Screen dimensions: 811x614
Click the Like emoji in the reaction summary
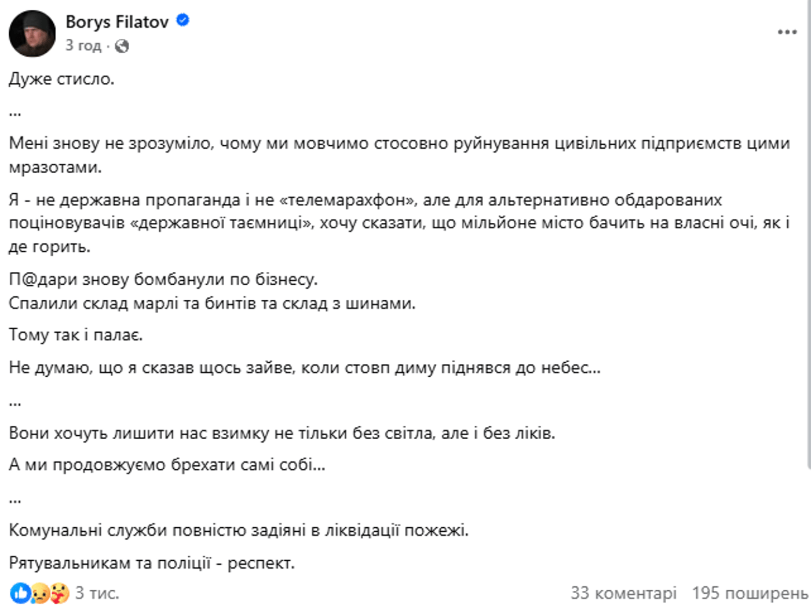click(21, 593)
